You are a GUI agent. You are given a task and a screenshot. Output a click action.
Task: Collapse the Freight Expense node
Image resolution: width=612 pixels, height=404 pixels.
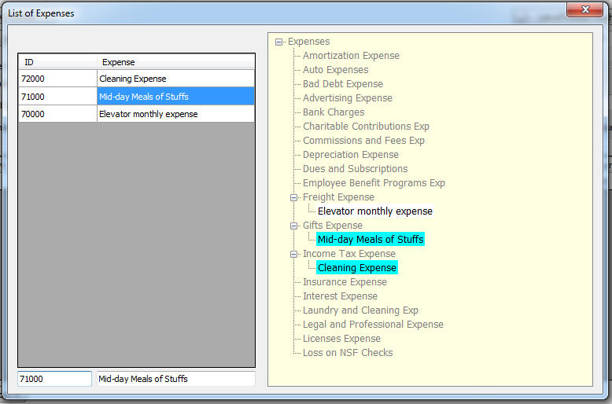tap(293, 197)
